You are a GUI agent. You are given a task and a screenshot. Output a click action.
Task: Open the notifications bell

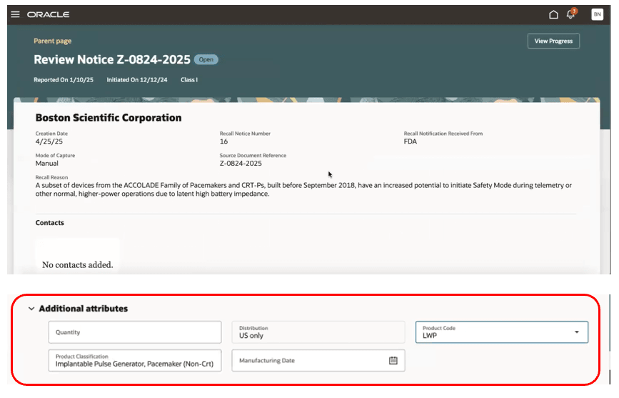(x=570, y=14)
